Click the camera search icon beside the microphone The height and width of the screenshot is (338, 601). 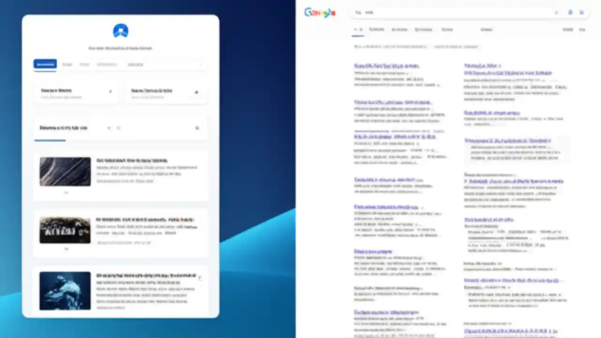581,12
